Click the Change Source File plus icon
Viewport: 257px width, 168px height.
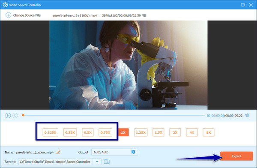point(8,15)
